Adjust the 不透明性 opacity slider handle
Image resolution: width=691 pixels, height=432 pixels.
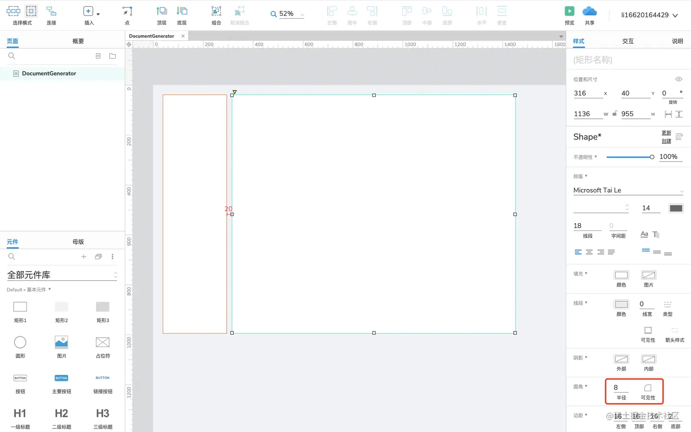[652, 157]
